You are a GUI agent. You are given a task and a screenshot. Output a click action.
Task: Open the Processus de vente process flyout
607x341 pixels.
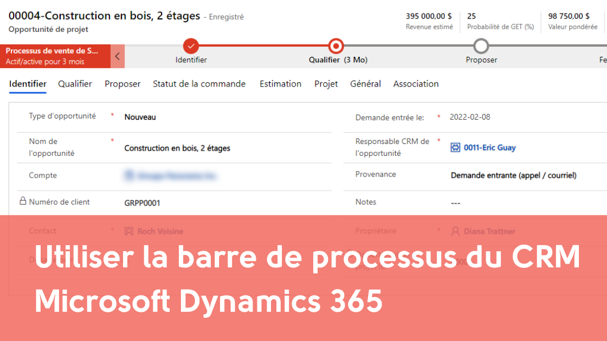(x=54, y=56)
